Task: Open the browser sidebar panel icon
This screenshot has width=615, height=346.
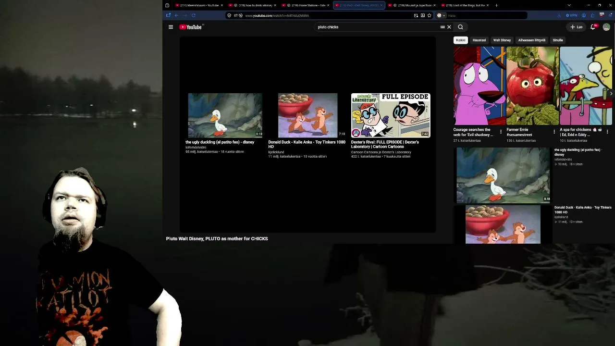Action: [168, 15]
